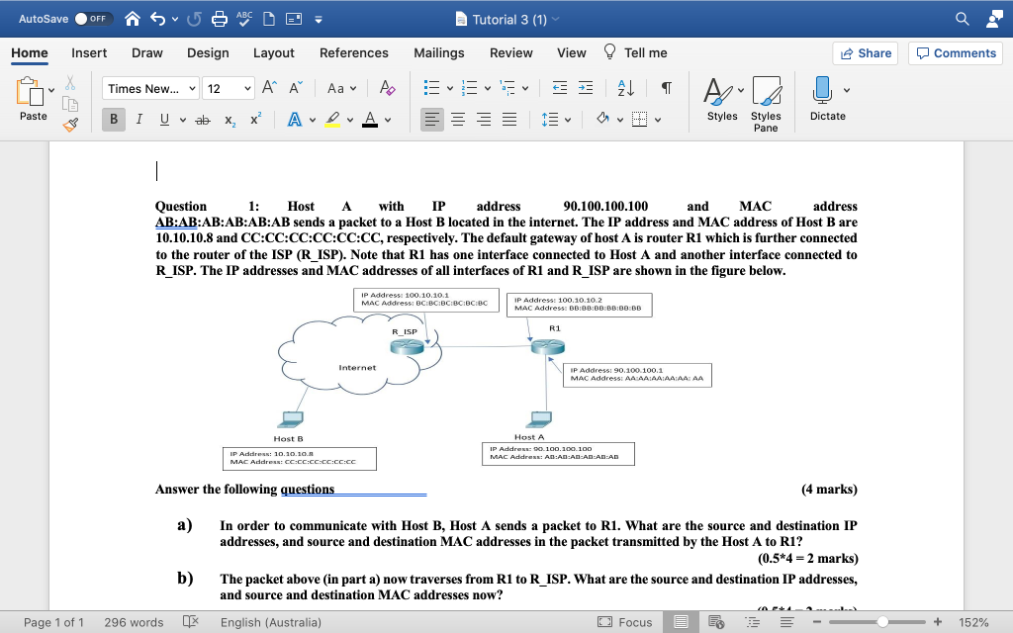Click the Share button

866,53
